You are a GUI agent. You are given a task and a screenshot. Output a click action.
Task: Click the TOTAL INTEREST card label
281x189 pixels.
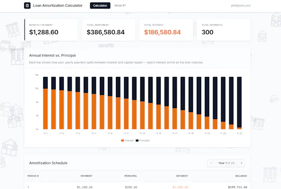coord(154,25)
